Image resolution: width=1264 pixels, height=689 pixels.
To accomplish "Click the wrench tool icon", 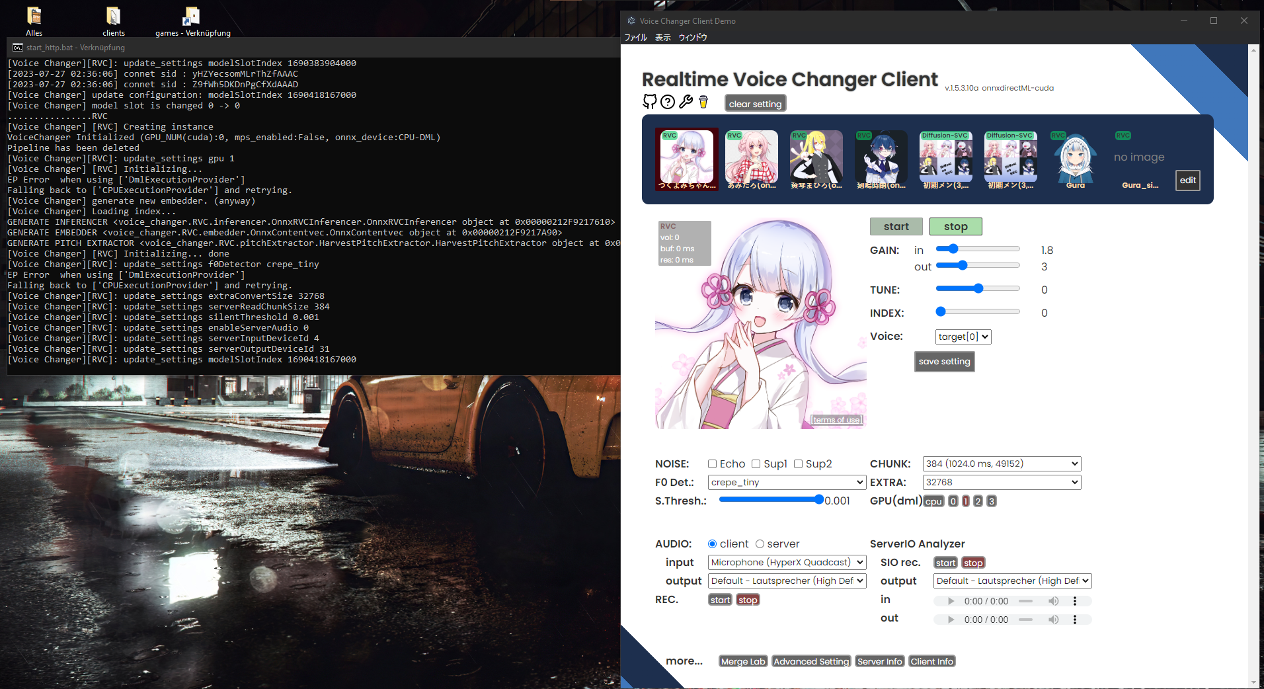I will [686, 102].
